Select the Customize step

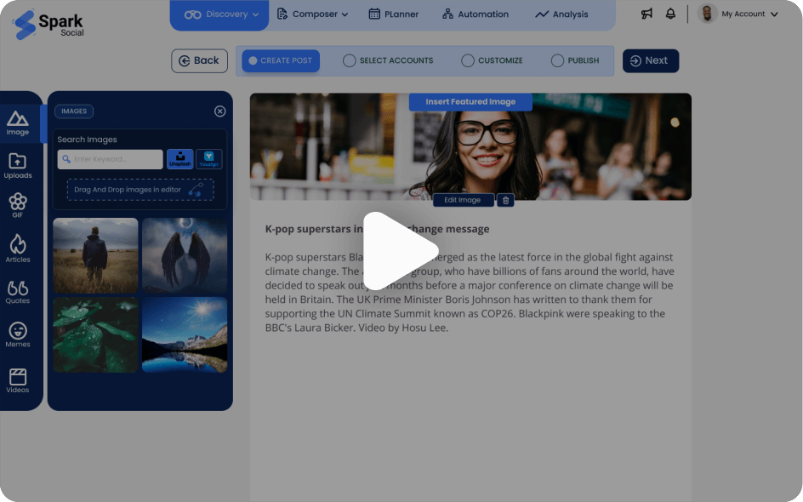coord(493,60)
